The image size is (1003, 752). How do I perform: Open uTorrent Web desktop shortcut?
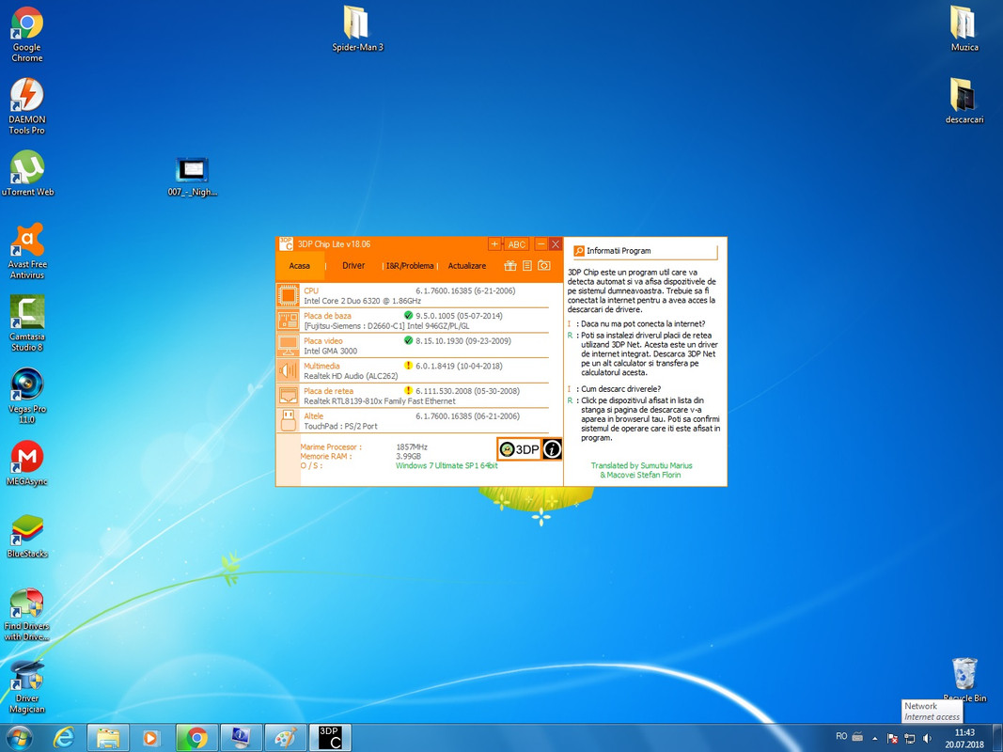[27, 173]
